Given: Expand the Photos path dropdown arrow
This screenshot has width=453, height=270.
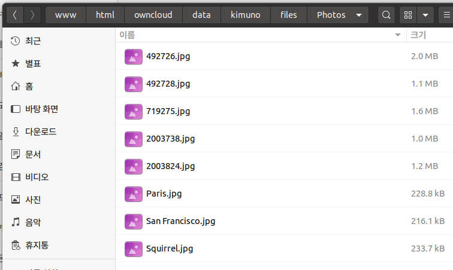Looking at the screenshot, I should click(x=359, y=15).
